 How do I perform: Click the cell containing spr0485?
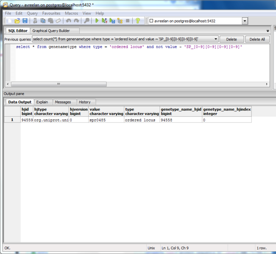pyautogui.click(x=106, y=120)
